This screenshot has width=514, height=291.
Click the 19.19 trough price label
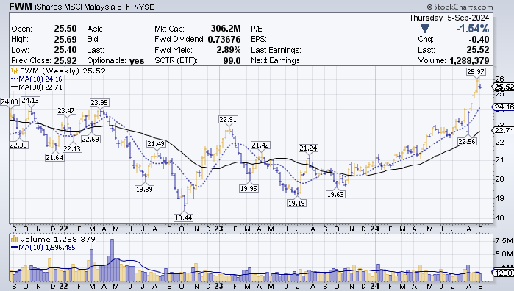pos(296,203)
